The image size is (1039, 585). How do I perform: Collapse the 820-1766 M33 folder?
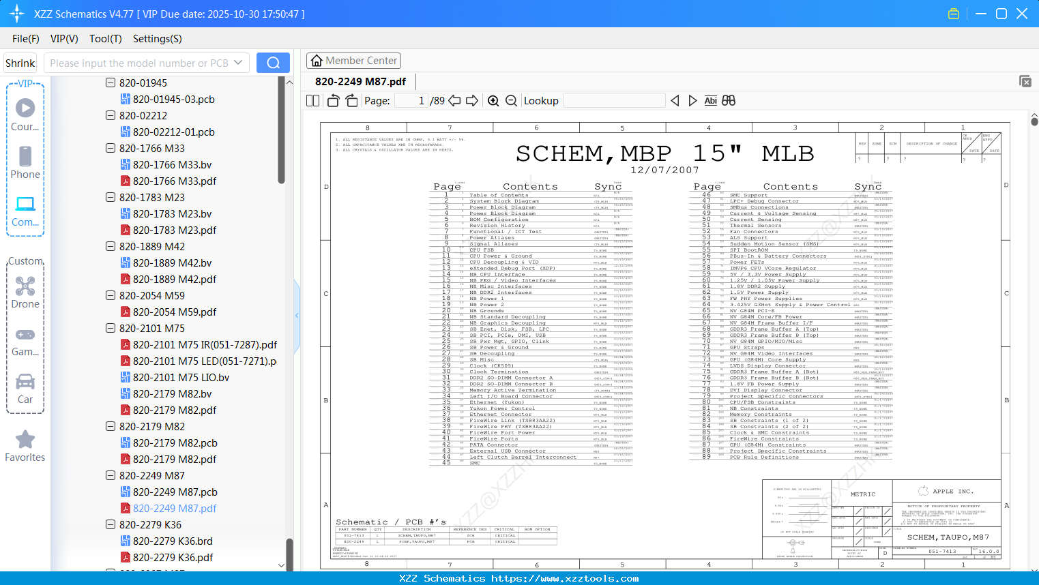click(x=111, y=149)
